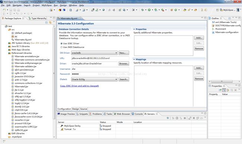This screenshot has width=242, height=144.
Task: Click the globe web browser toolbar icon
Action: 104,10
